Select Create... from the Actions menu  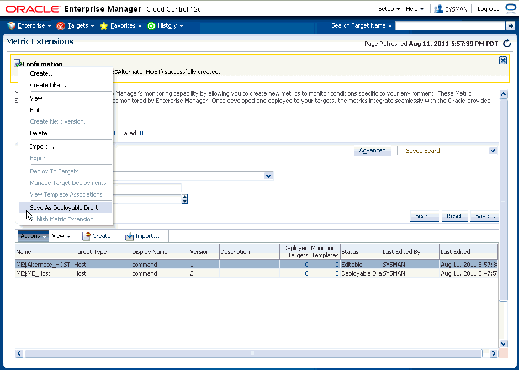(66, 73)
